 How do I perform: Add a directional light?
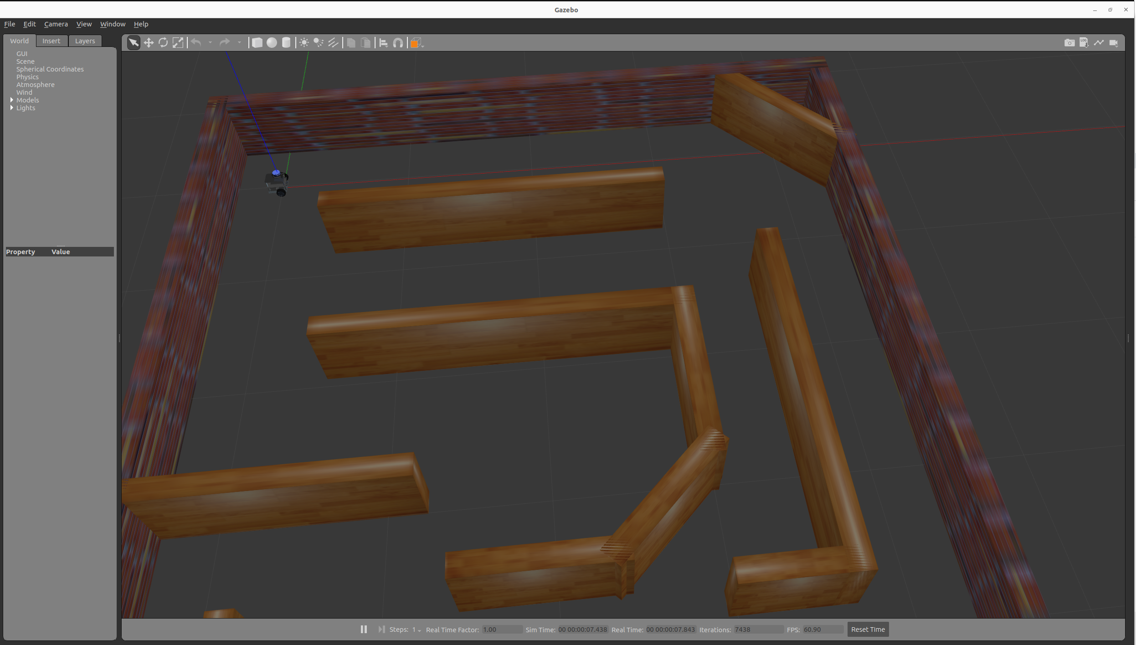[333, 43]
